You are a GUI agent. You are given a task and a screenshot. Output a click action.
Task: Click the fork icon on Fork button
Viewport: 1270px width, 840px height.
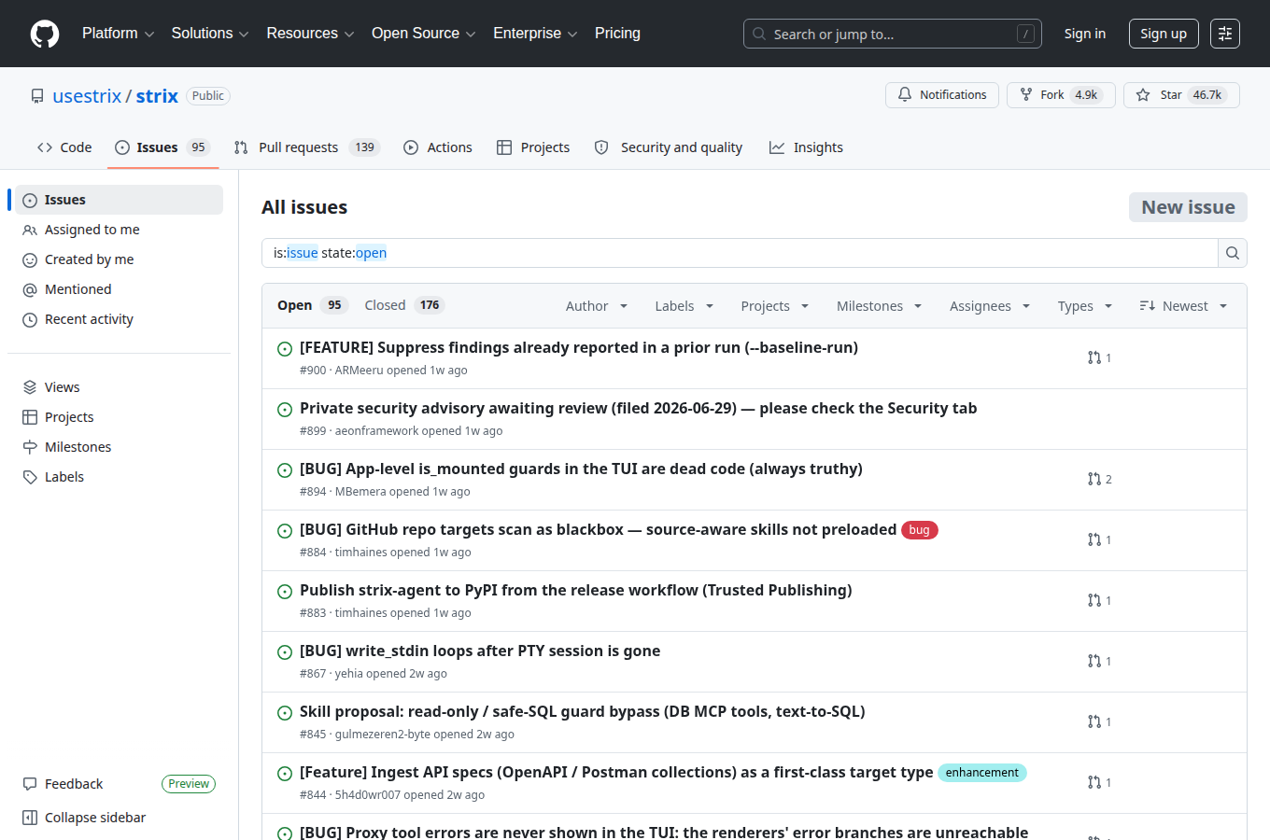click(1026, 95)
